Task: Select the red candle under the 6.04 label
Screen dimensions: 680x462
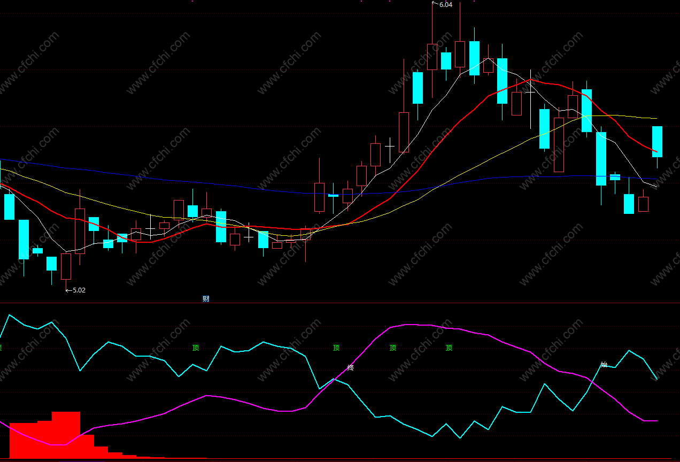Action: tap(432, 57)
